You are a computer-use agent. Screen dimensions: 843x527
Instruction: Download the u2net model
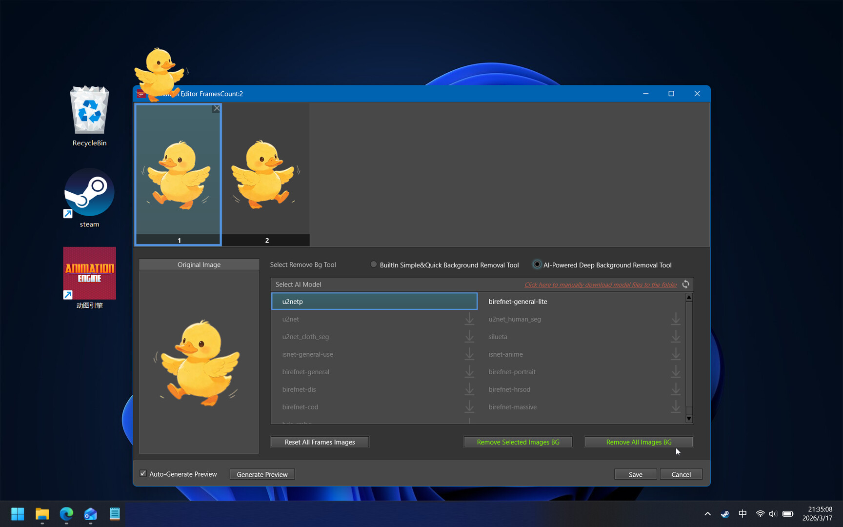tap(469, 319)
